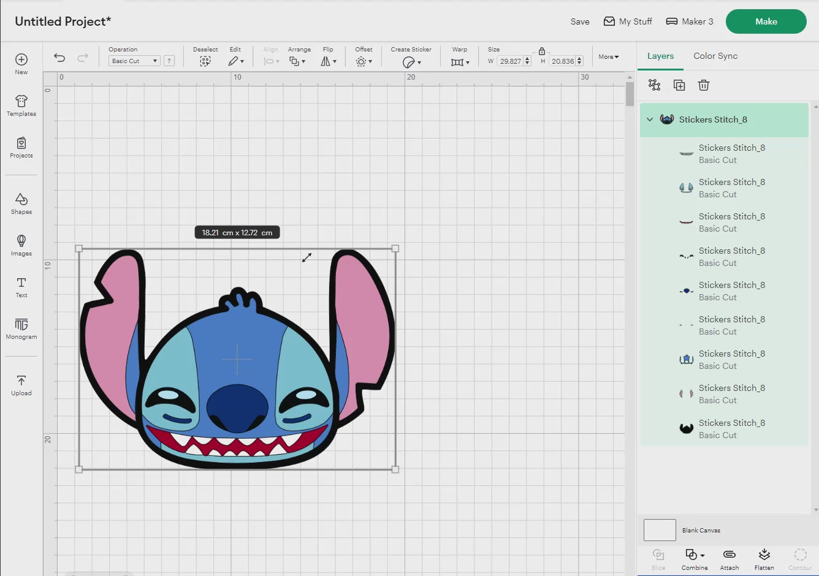Open the Arrange dropdown

coord(297,61)
